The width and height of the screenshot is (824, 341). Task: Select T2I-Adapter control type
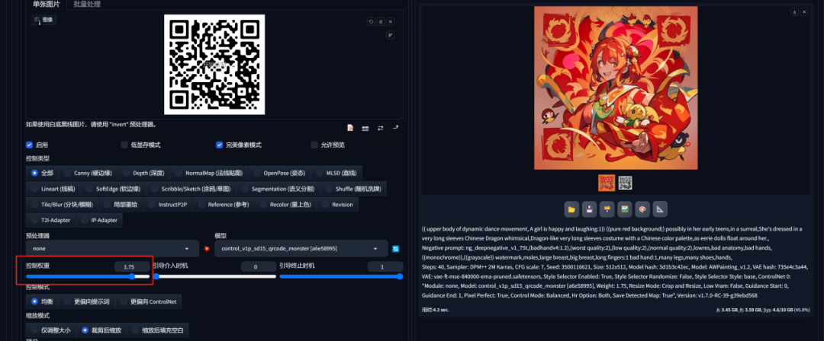pyautogui.click(x=50, y=220)
